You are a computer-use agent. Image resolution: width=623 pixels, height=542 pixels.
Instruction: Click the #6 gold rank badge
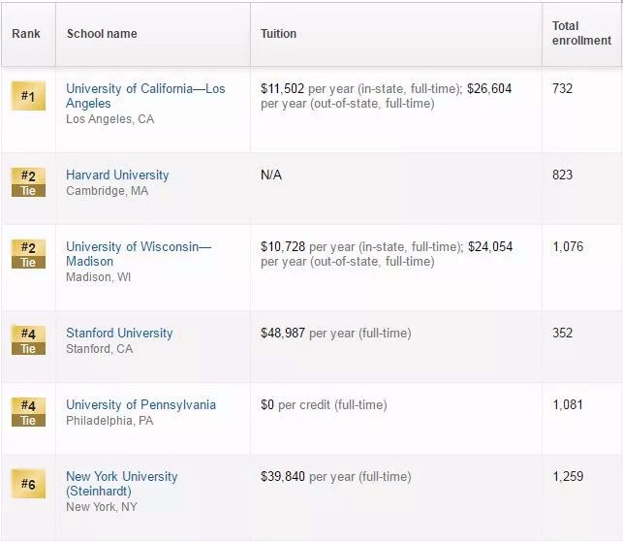[28, 484]
